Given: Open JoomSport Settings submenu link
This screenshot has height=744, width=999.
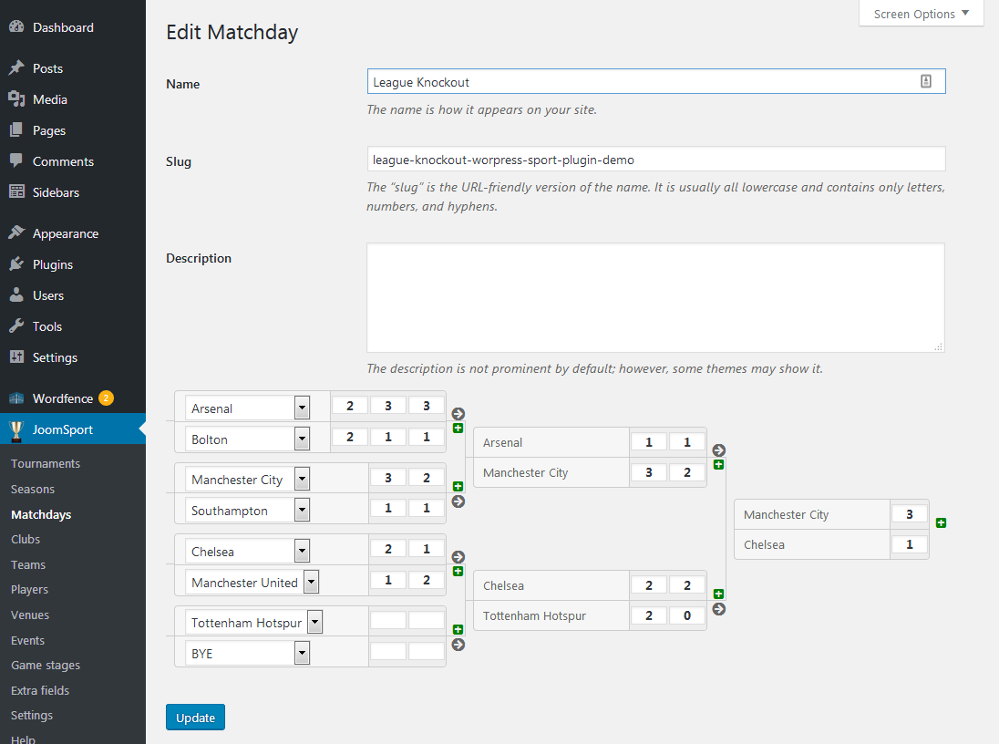Looking at the screenshot, I should tap(32, 716).
